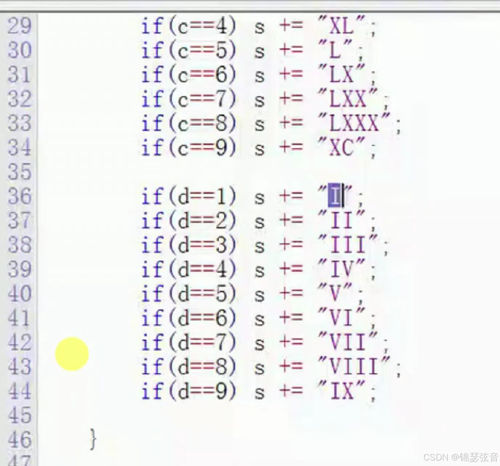Viewport: 500px width, 466px height.
Task: Click line number 29 in gutter
Action: tap(20, 26)
